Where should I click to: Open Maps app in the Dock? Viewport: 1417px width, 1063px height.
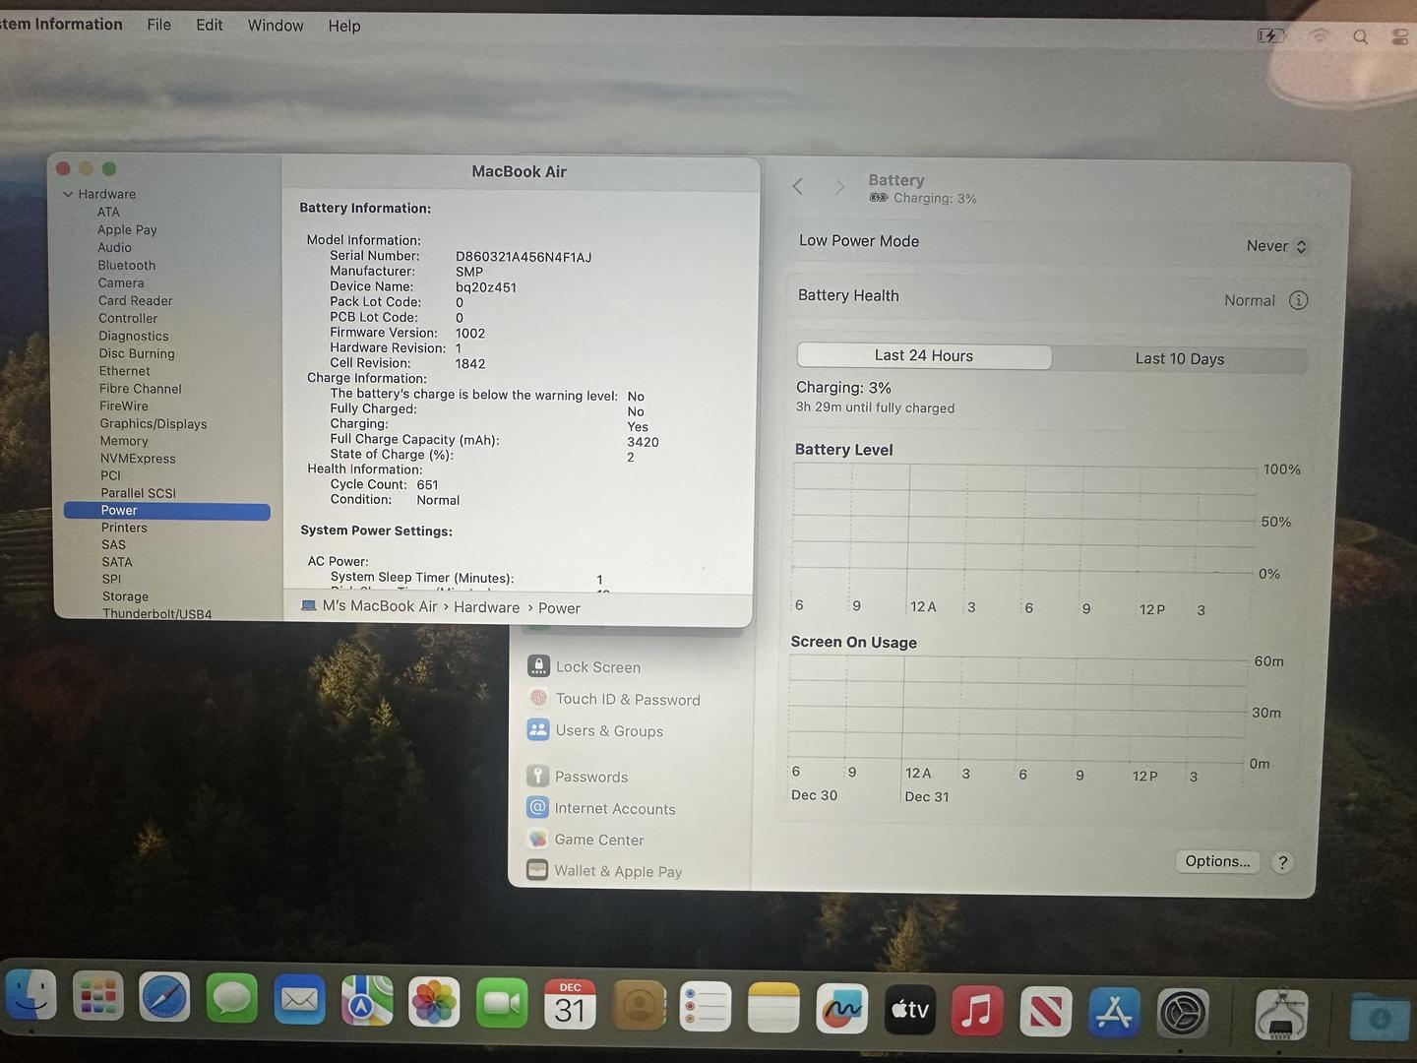367,1002
